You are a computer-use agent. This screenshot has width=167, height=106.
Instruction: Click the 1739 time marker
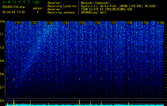[x=145, y=23]
